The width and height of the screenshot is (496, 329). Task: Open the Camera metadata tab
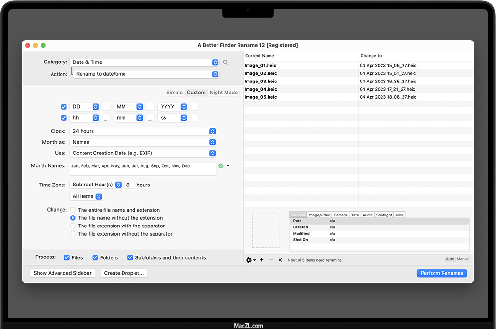coord(340,215)
